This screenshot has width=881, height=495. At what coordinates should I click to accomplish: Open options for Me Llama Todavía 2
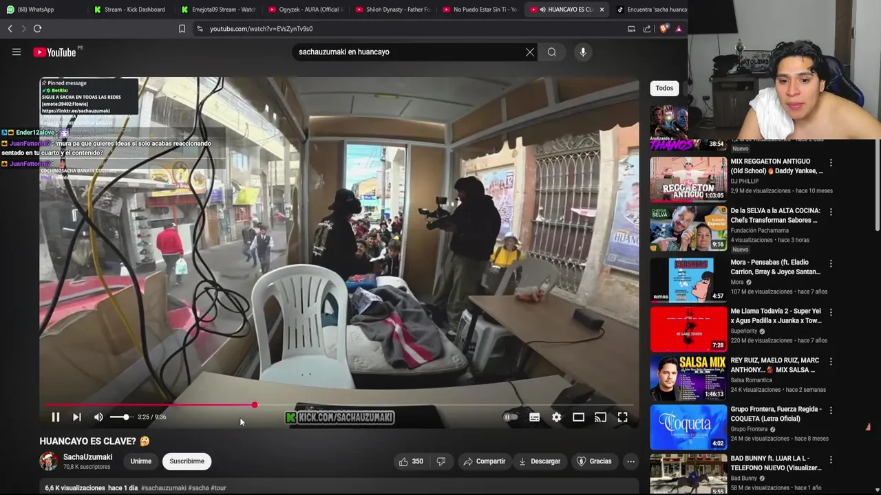(831, 312)
